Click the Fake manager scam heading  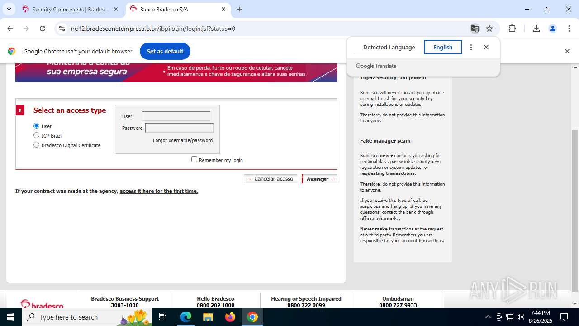385,141
